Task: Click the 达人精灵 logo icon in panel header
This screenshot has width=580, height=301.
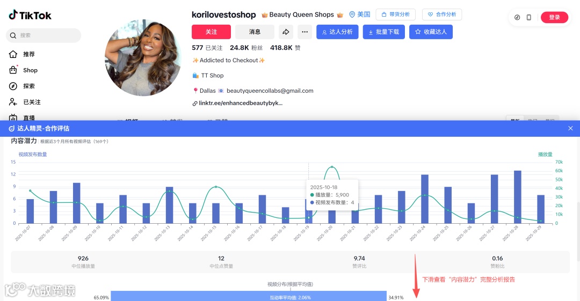Action: [x=11, y=128]
